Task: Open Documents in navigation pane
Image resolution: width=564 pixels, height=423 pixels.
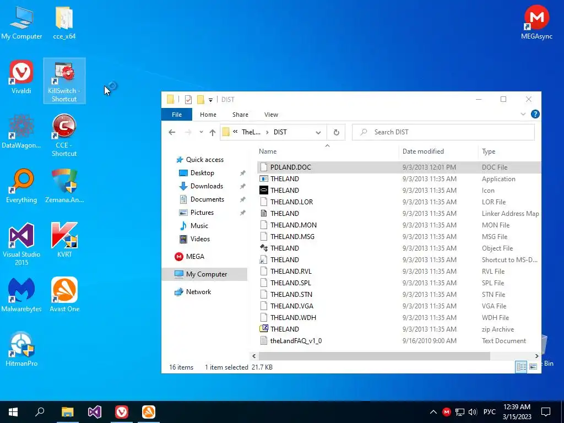Action: [202, 199]
